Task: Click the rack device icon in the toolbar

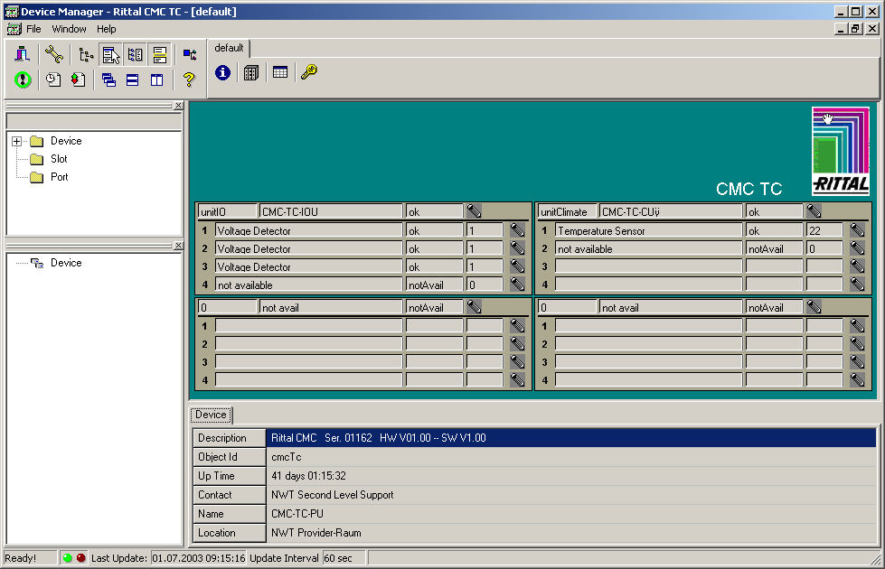Action: 22,54
